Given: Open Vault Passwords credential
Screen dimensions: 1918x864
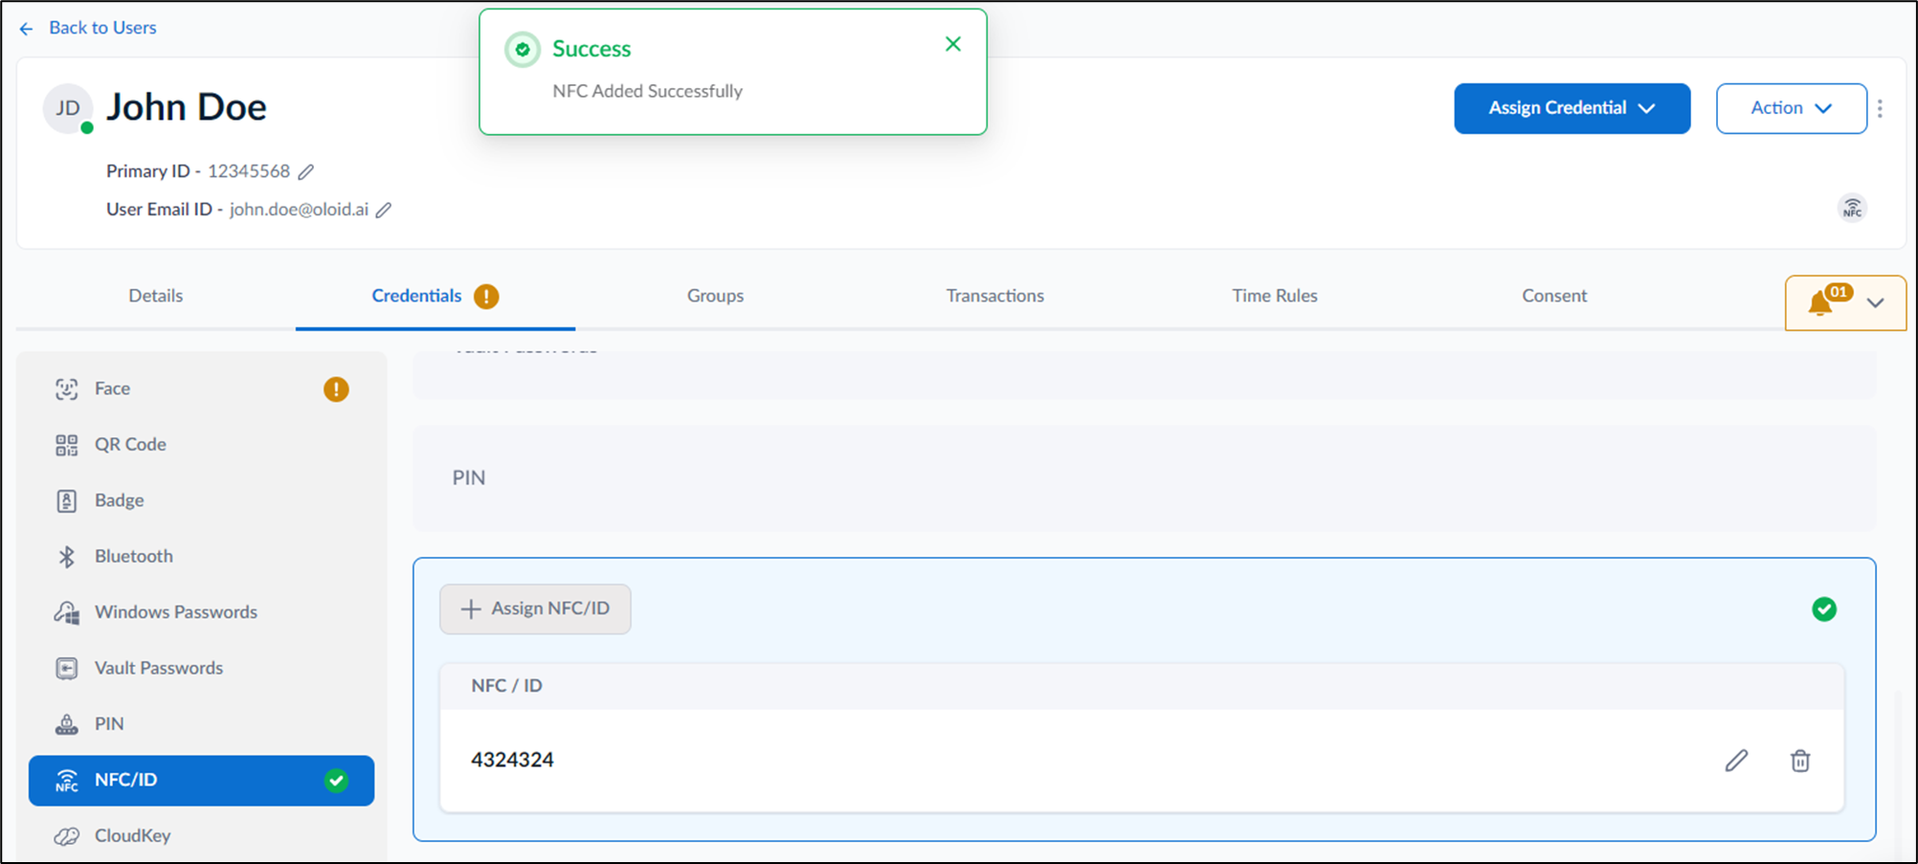Looking at the screenshot, I should [202, 668].
